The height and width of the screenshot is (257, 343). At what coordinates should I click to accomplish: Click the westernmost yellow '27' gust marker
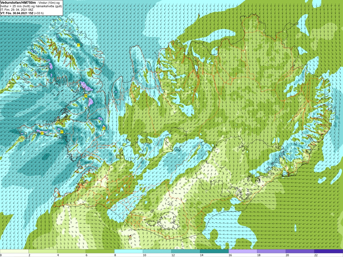coord(42,133)
